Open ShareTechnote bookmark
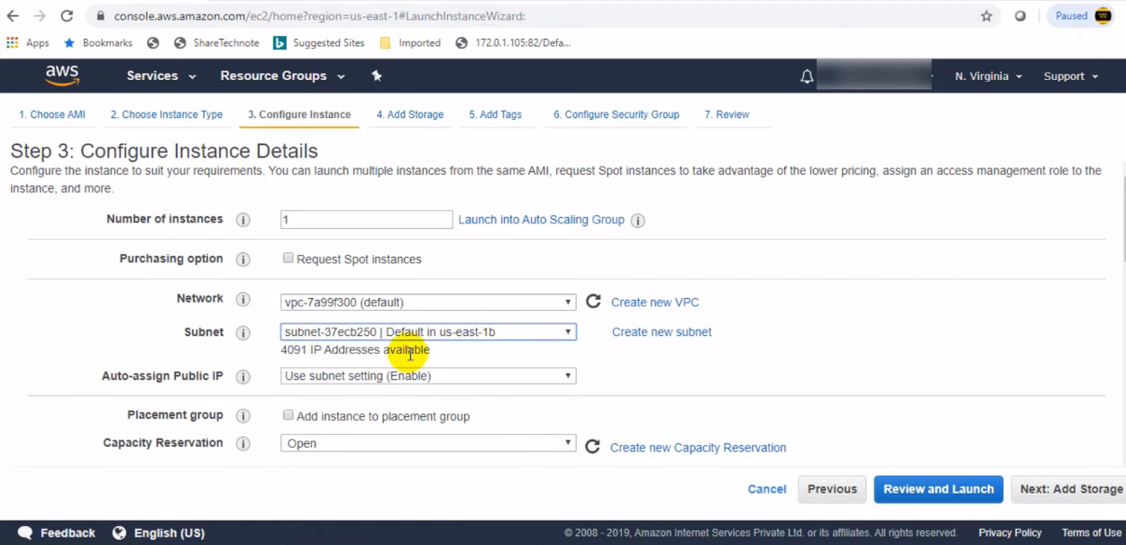1126x545 pixels. coord(216,42)
